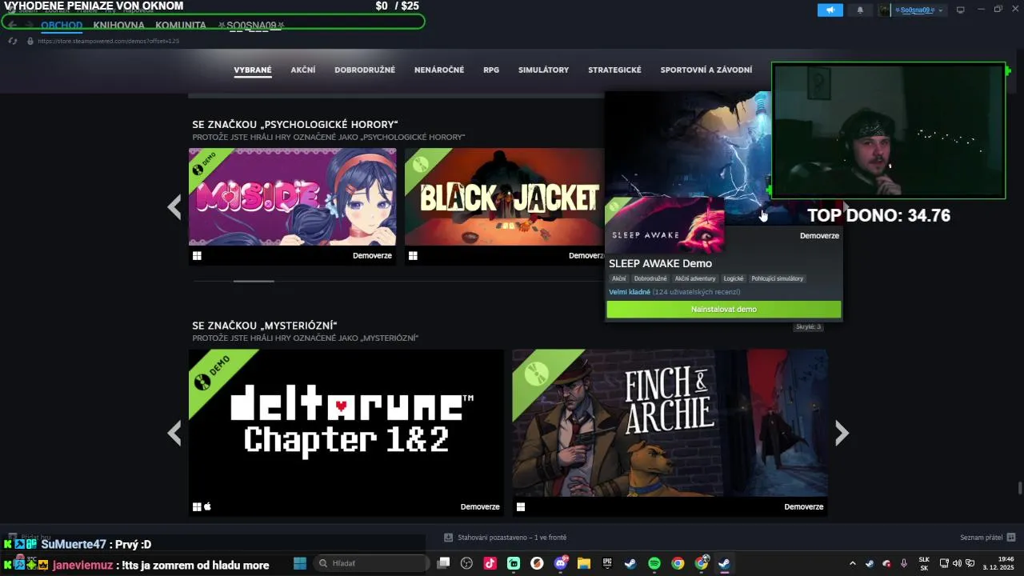Click the Apple icon on Deltarune card

[207, 506]
